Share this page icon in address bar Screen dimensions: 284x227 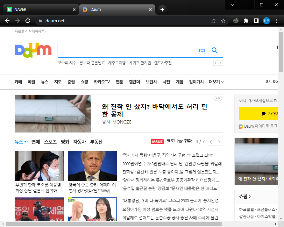click(213, 21)
